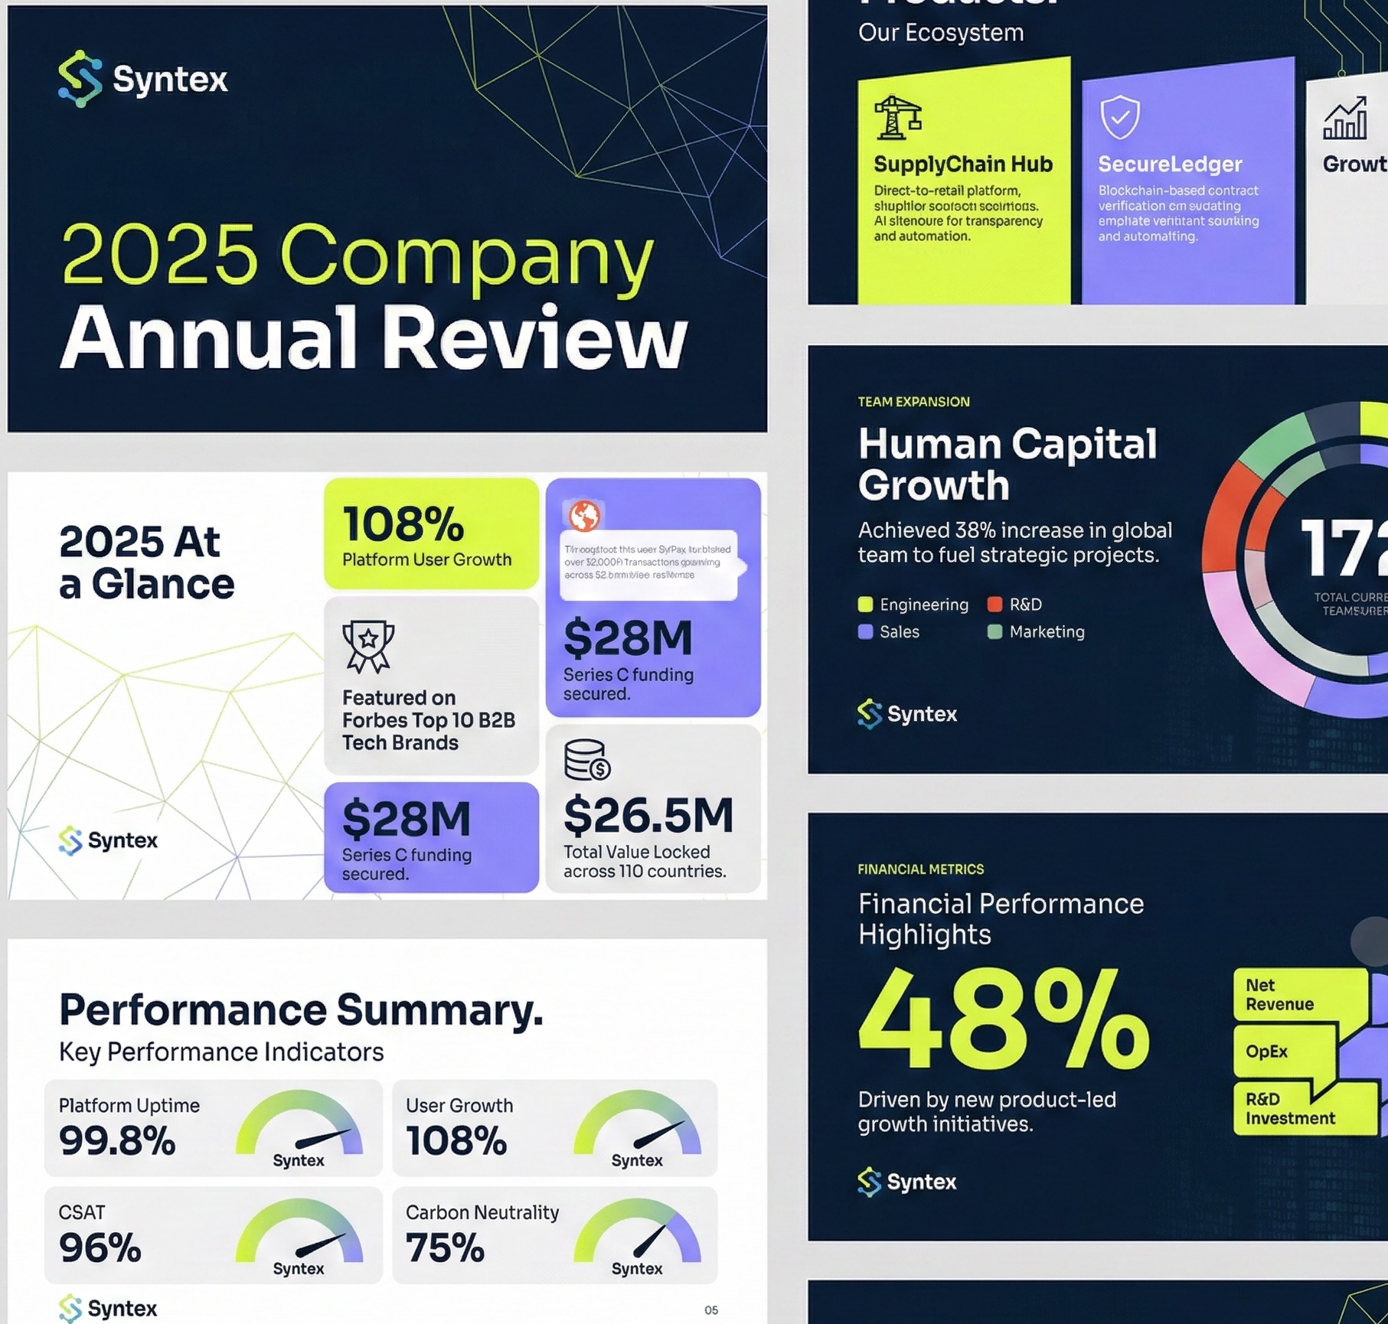Viewport: 1388px width, 1324px height.
Task: Select the $26.5M Total Value Locked card
Action: point(653,809)
